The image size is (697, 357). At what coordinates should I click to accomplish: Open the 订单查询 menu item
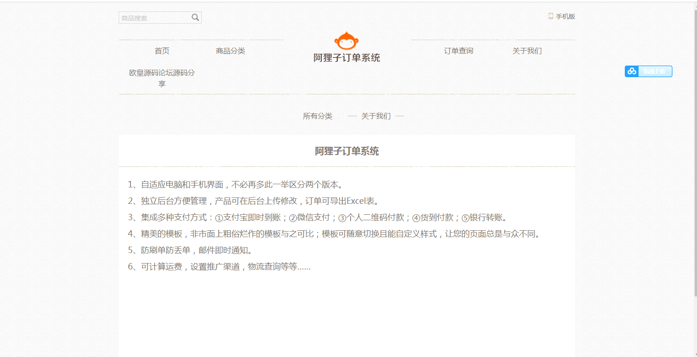tap(458, 51)
